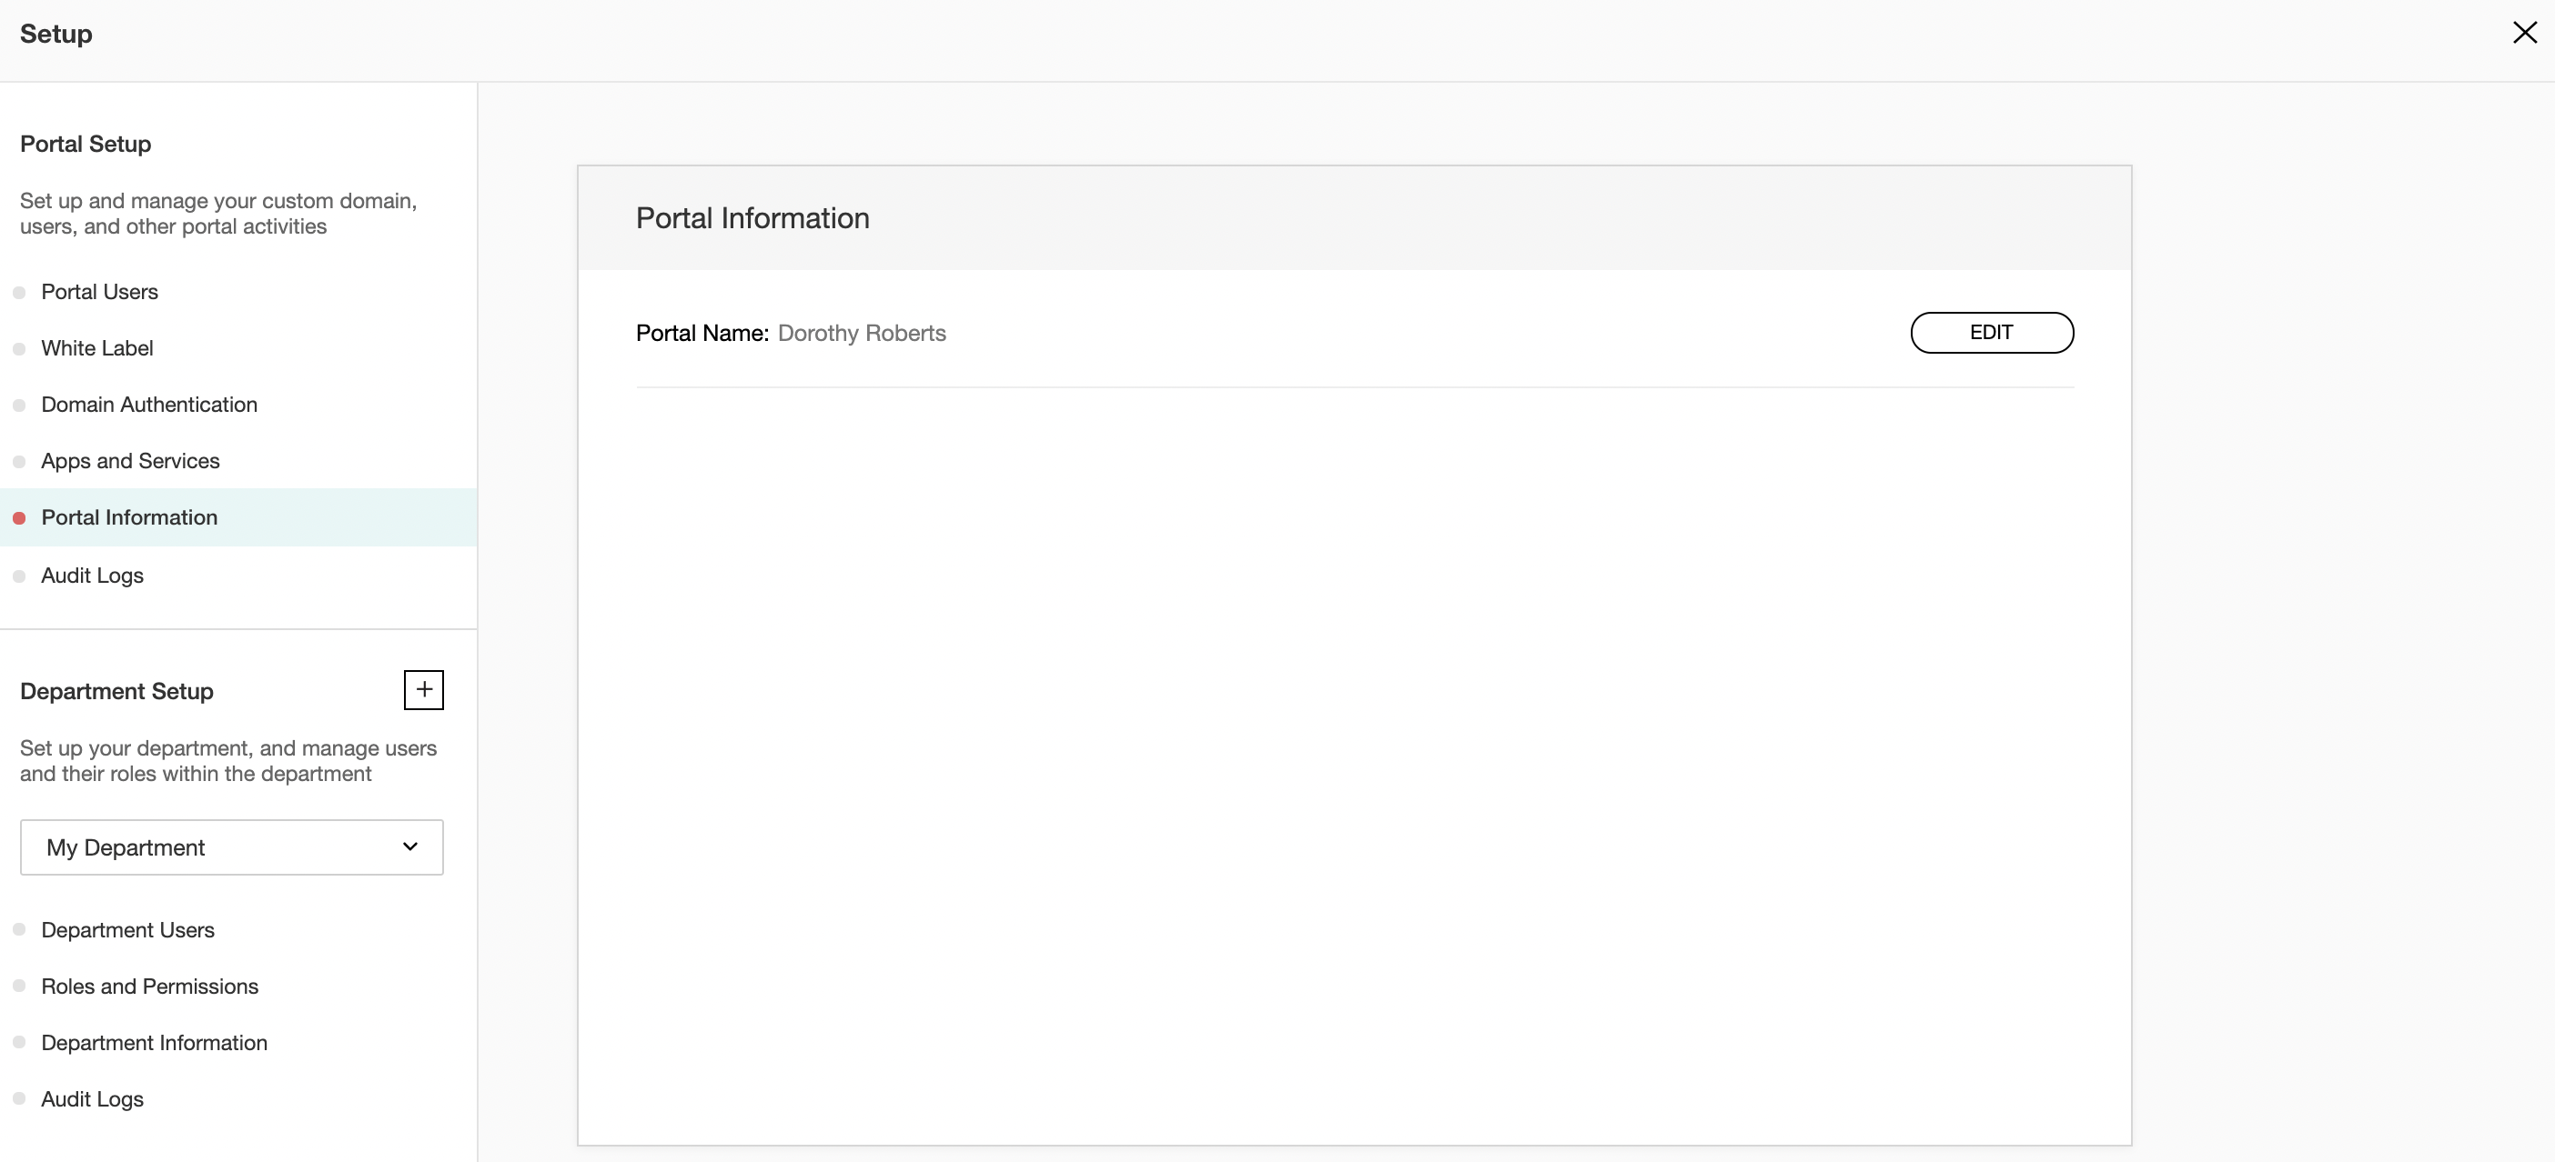Click the Portal Information panel heading
Image resolution: width=2555 pixels, height=1162 pixels.
[752, 218]
